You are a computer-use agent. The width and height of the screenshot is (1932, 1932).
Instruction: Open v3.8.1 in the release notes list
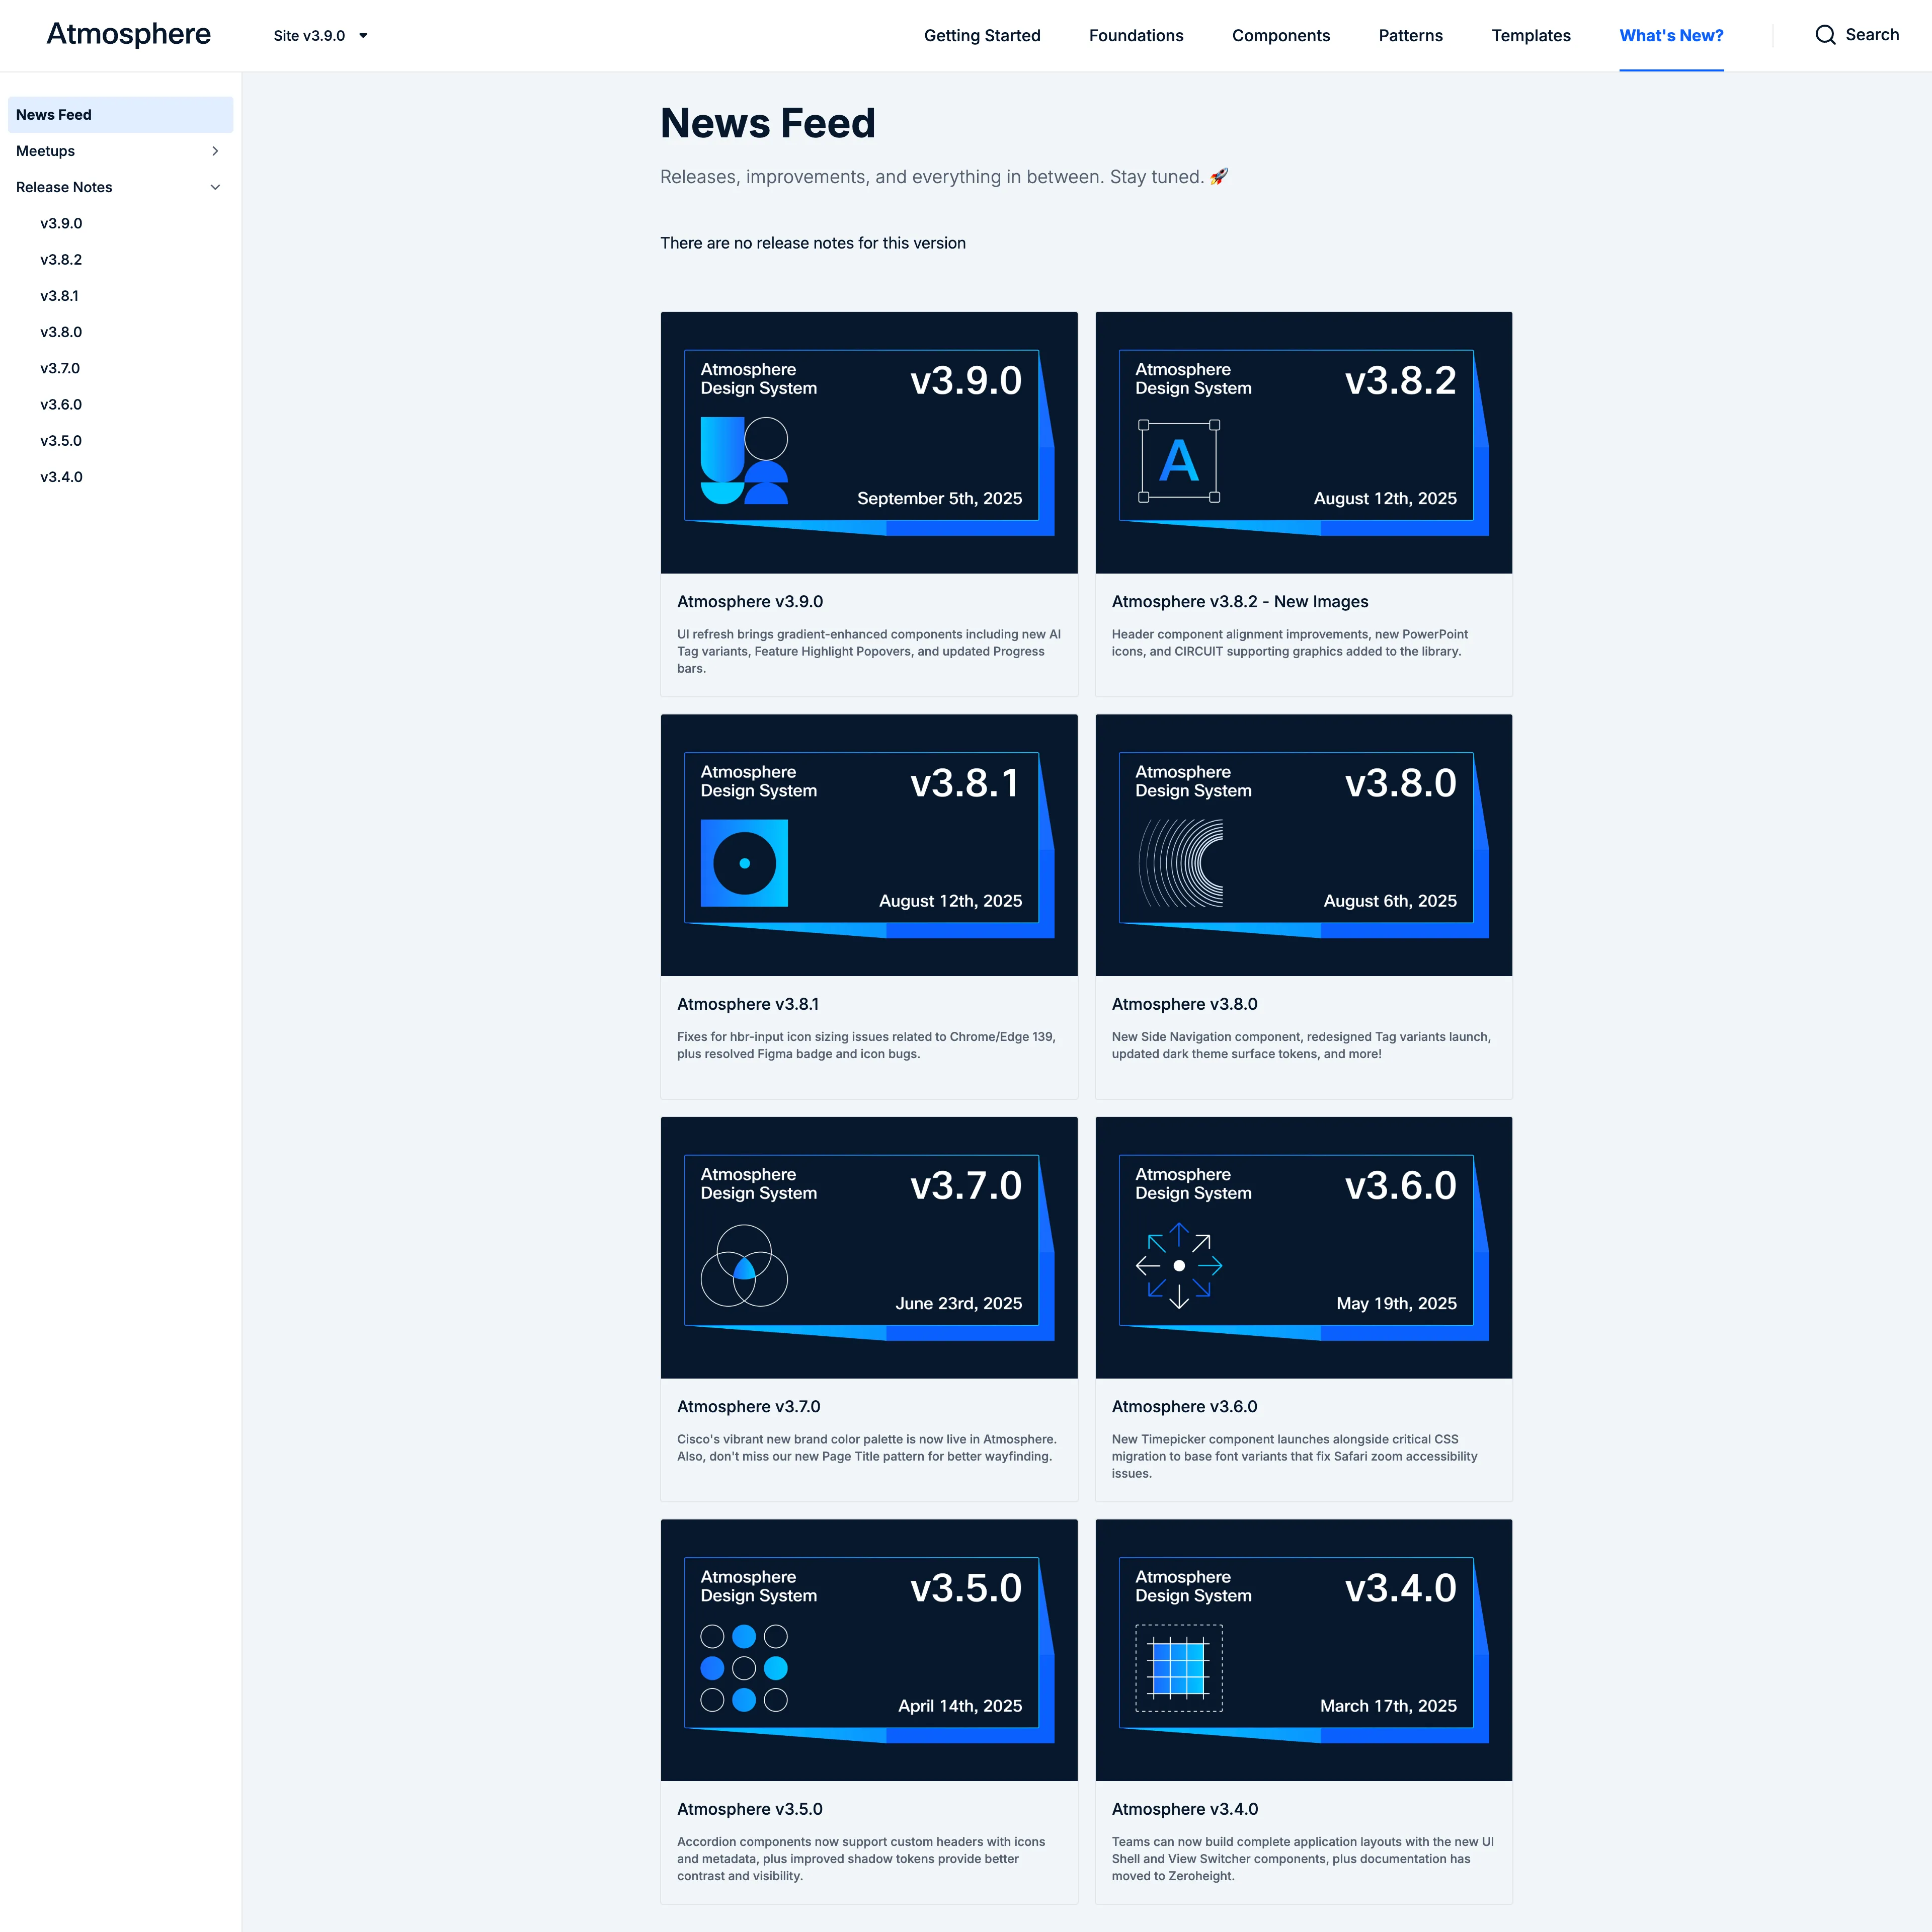tap(59, 296)
